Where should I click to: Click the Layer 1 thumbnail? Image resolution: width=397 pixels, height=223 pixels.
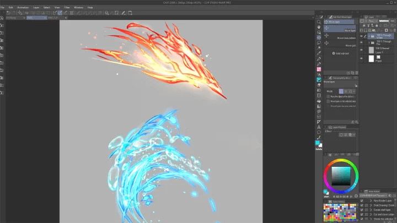pyautogui.click(x=371, y=50)
